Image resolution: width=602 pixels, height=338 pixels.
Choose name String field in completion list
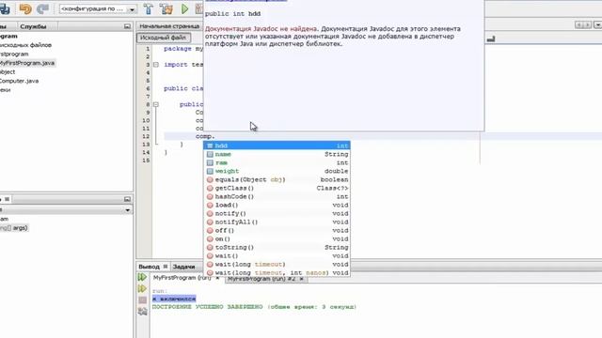(277, 154)
